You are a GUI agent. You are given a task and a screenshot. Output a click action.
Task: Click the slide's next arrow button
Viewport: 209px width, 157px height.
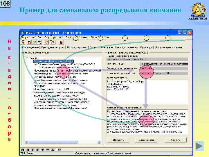pos(199,146)
